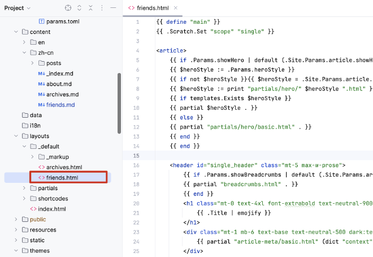
Task: Select index.html in the layouts folder
Action: [x=51, y=209]
